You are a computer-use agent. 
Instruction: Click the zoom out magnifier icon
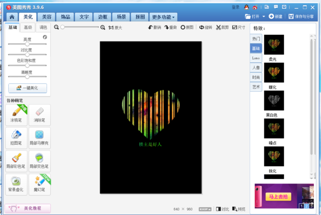click(x=56, y=27)
